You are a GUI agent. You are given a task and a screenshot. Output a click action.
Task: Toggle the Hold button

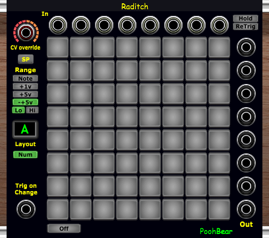tap(245, 19)
